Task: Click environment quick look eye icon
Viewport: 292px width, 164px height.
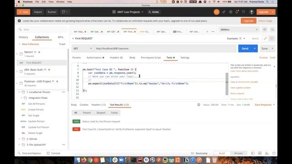Action: pos(265,30)
